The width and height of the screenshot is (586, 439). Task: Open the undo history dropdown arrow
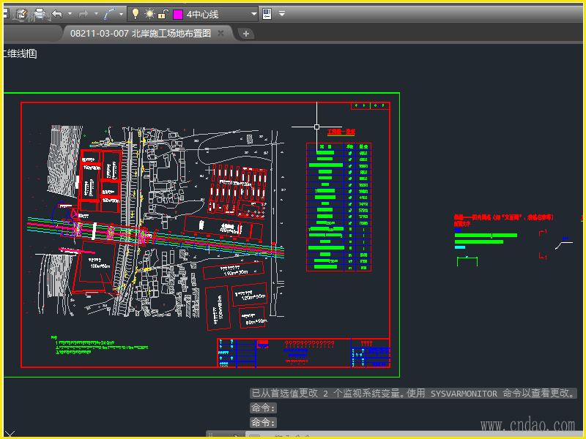click(70, 14)
